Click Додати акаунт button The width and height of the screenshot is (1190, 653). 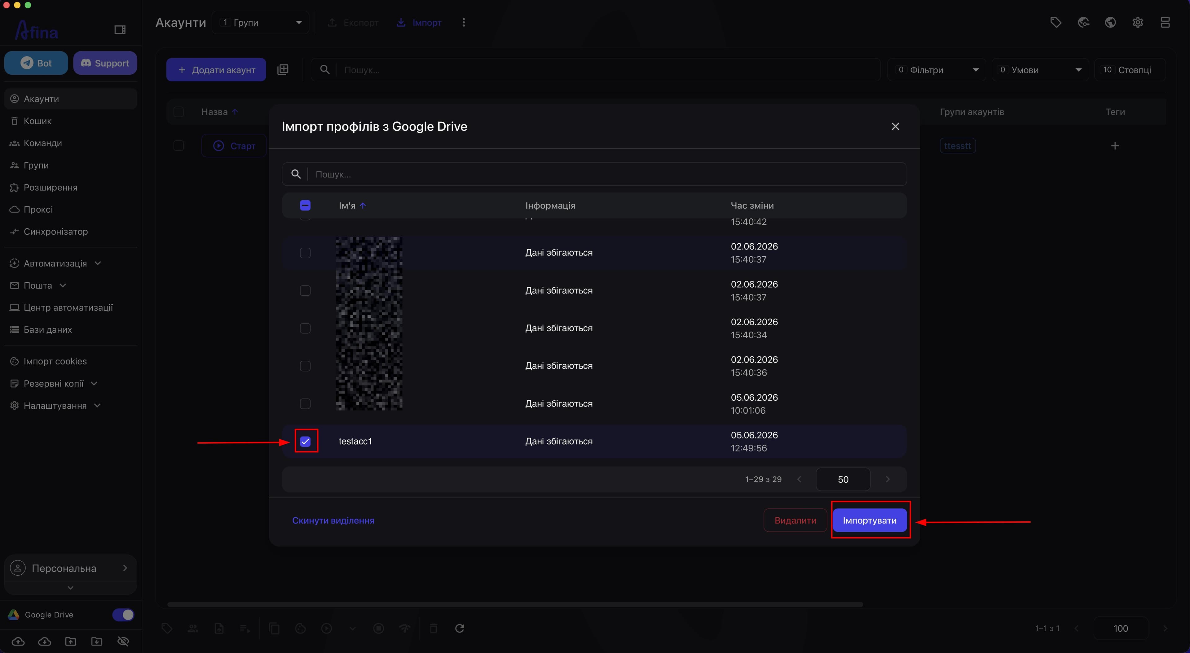(x=216, y=70)
